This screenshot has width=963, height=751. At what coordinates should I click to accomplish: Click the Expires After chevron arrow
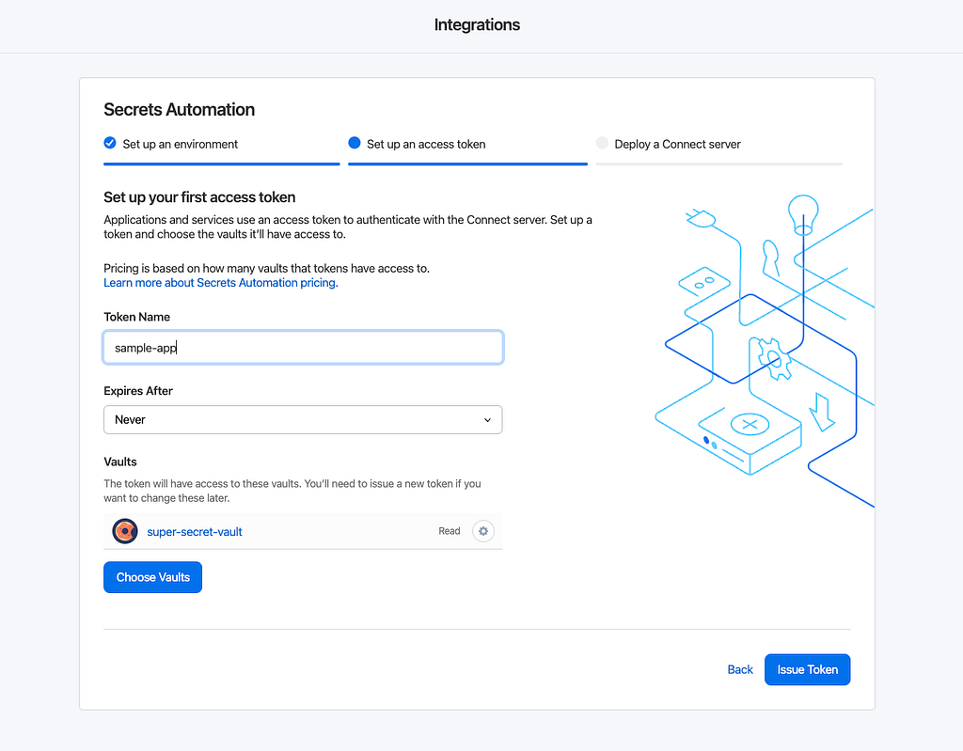tap(487, 420)
